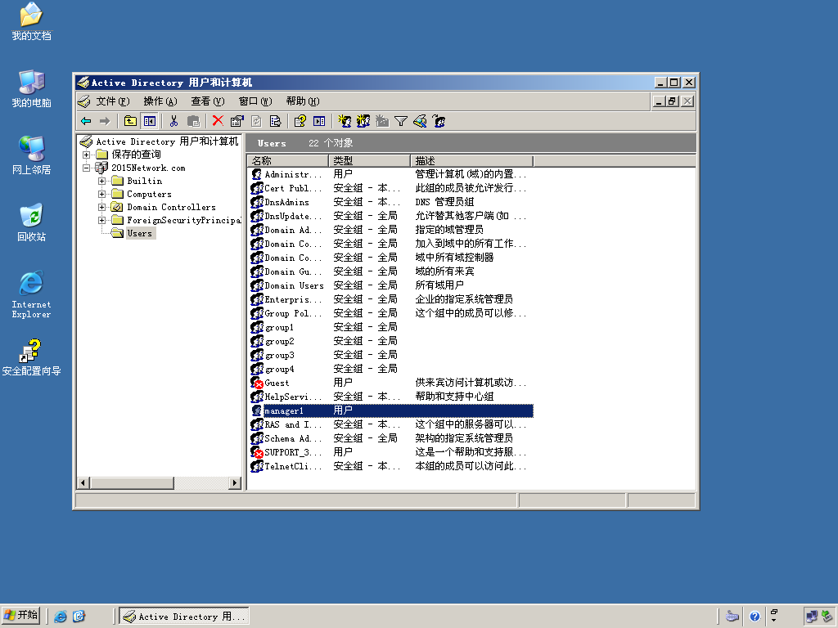The height and width of the screenshot is (628, 838).
Task: Go up one level with folder icon
Action: pyautogui.click(x=130, y=121)
